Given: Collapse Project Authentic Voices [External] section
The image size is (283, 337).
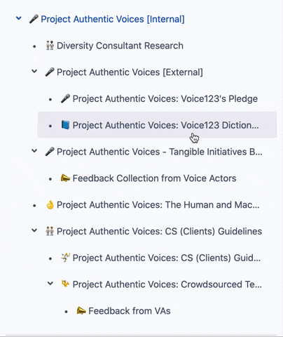Looking at the screenshot, I should [34, 71].
